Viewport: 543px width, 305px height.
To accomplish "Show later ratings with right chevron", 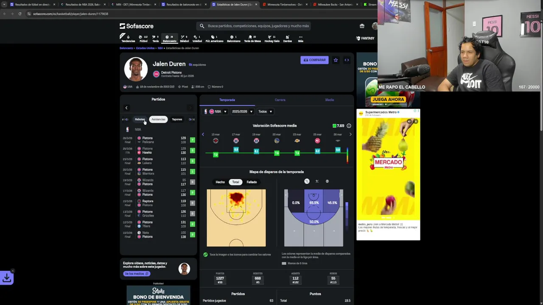I will pos(350,134).
